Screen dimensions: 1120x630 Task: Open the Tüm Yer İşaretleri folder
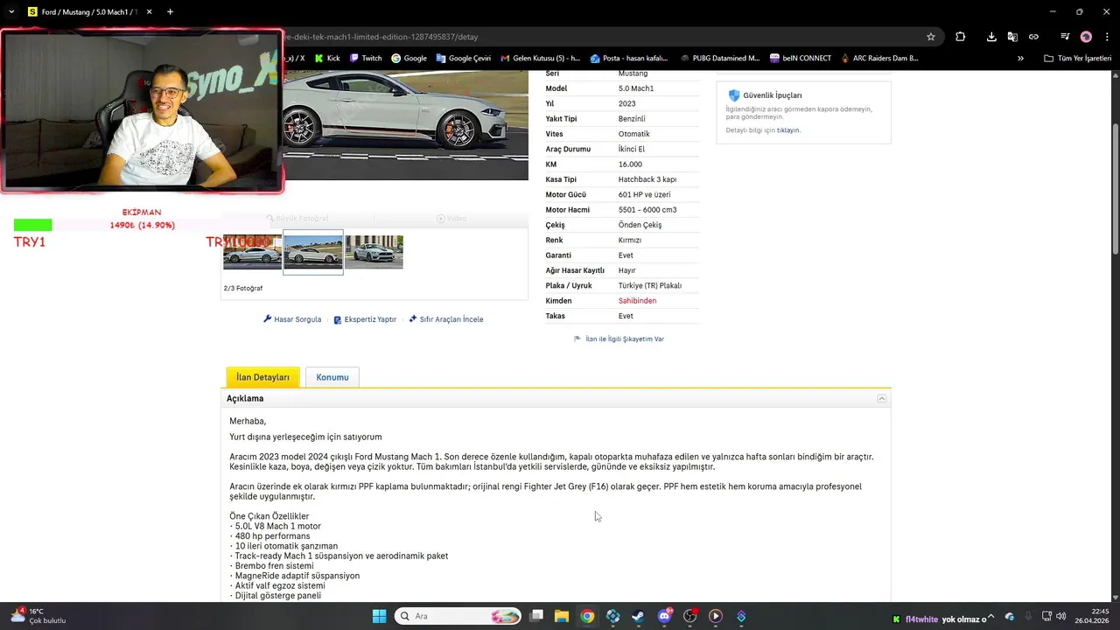point(1077,59)
